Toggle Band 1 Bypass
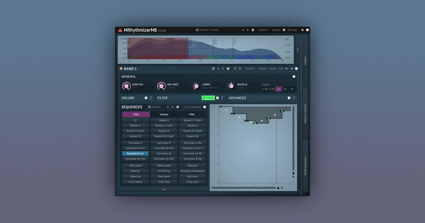 pos(263,69)
